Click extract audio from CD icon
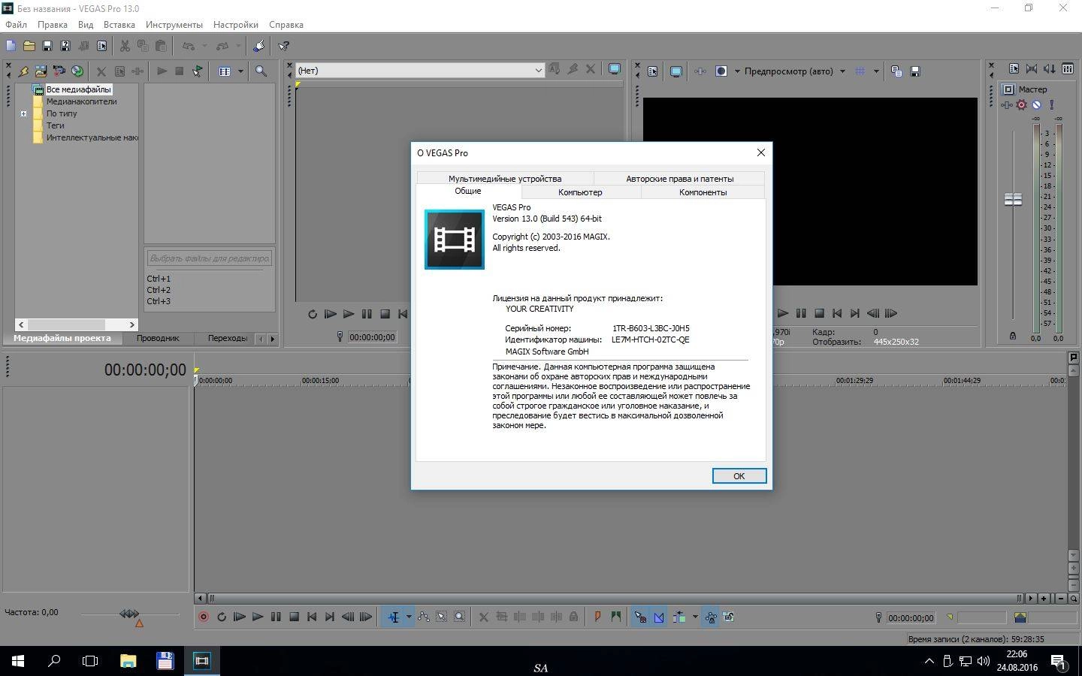 coord(77,71)
